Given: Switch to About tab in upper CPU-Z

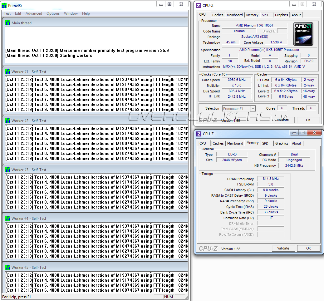Looking at the screenshot, I should pos(296,15).
